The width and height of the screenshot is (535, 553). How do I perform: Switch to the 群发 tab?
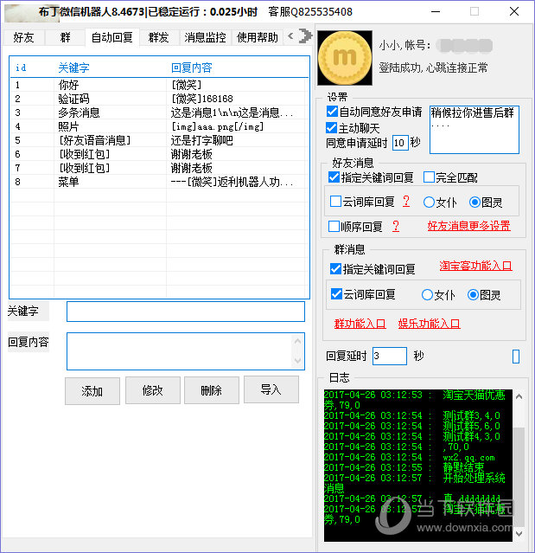click(x=158, y=37)
